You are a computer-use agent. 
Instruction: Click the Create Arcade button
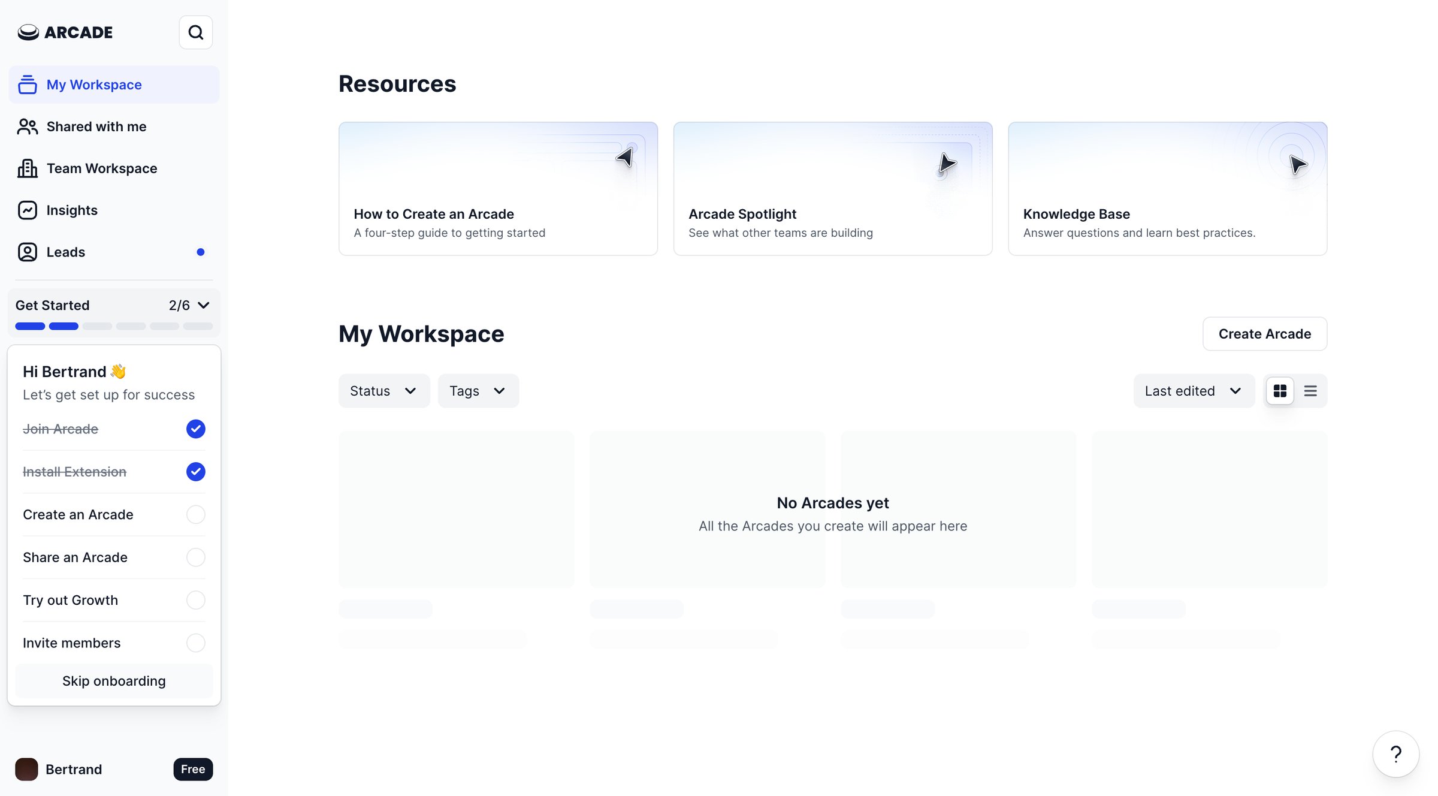point(1265,334)
